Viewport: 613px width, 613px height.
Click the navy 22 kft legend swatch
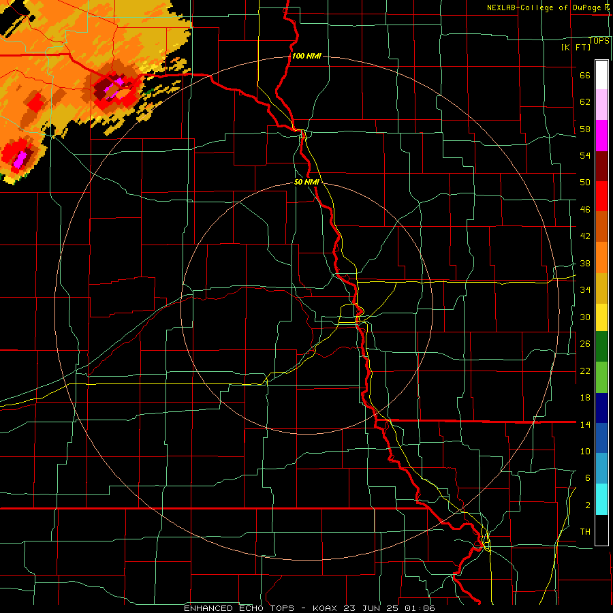(601, 408)
